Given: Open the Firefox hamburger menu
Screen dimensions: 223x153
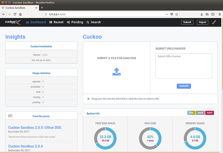Looking at the screenshot, I should (x=220, y=14).
